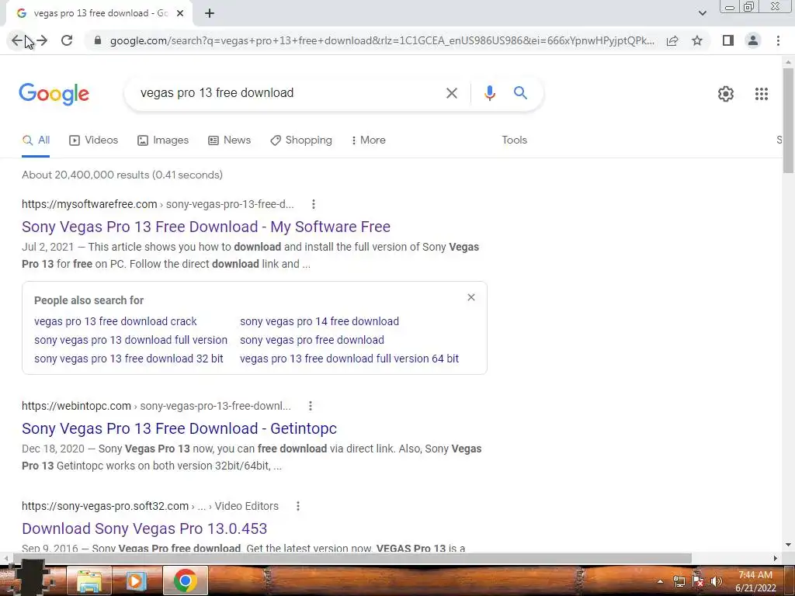Close the People also search for box

coord(471,297)
